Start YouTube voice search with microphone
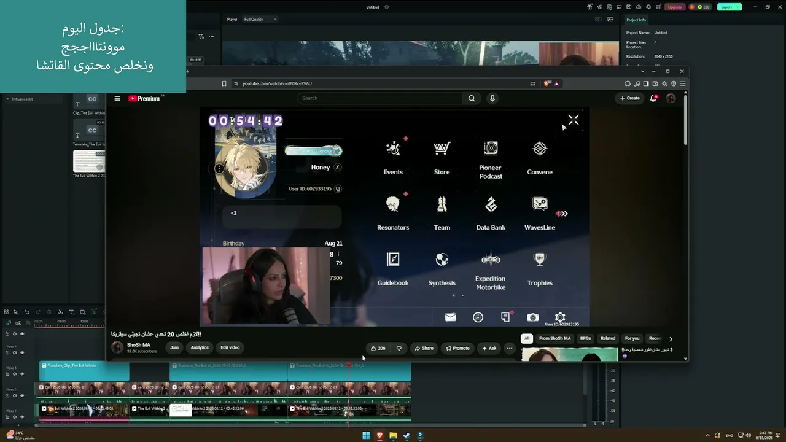Image resolution: width=786 pixels, height=442 pixels. point(492,98)
